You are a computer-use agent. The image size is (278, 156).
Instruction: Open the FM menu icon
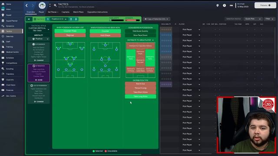(231, 6)
